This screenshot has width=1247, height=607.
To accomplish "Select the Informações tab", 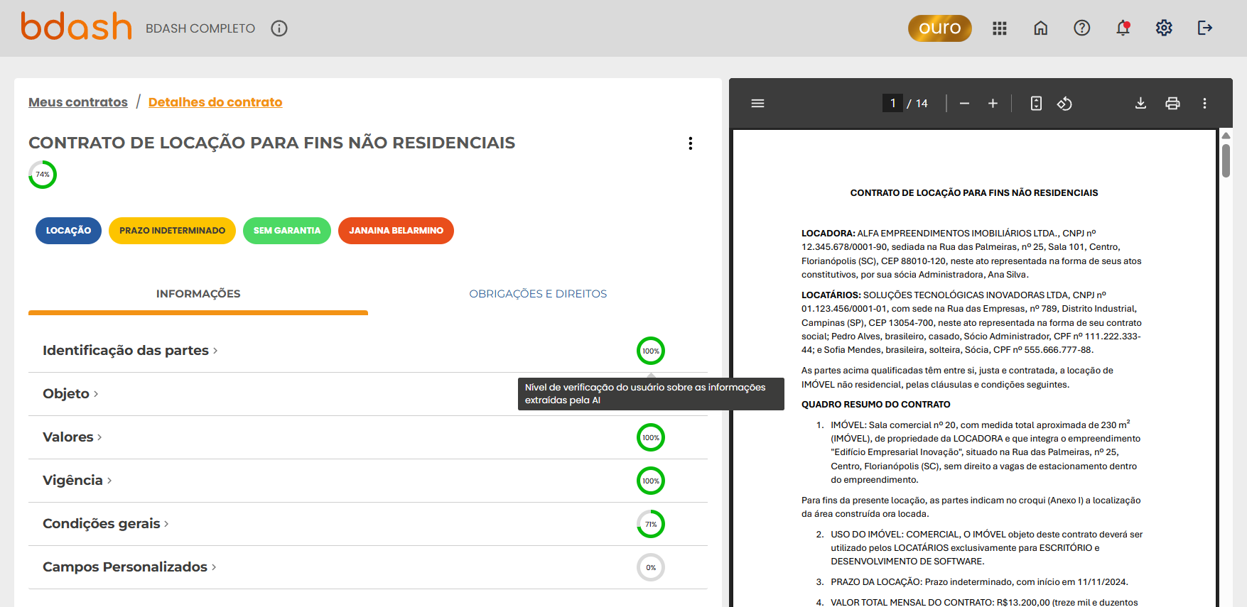I will pos(198,294).
